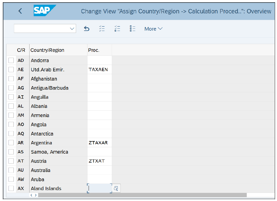Click the Proc. field for Australia
The width and height of the screenshot is (277, 201).
pyautogui.click(x=99, y=170)
